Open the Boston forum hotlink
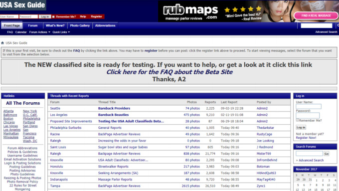 (8, 119)
